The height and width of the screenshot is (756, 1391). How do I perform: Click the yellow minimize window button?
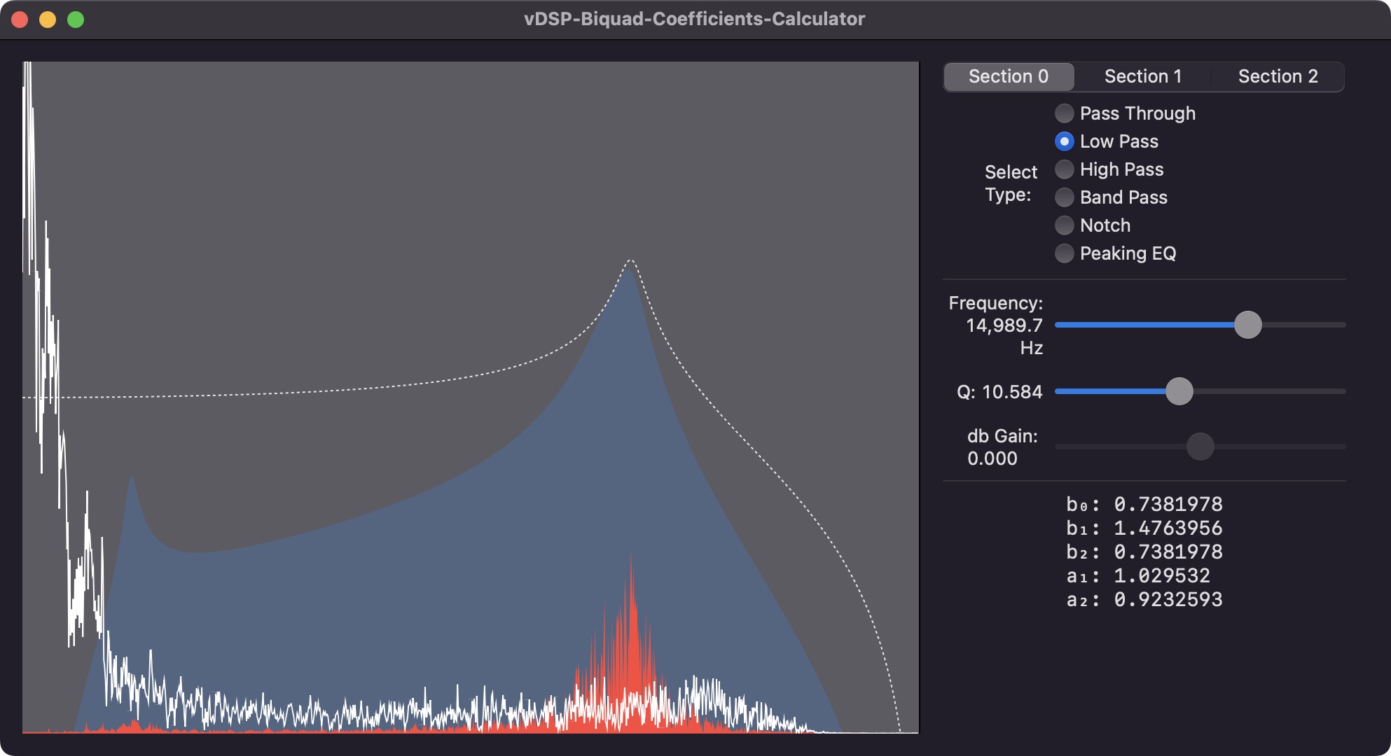[x=48, y=20]
